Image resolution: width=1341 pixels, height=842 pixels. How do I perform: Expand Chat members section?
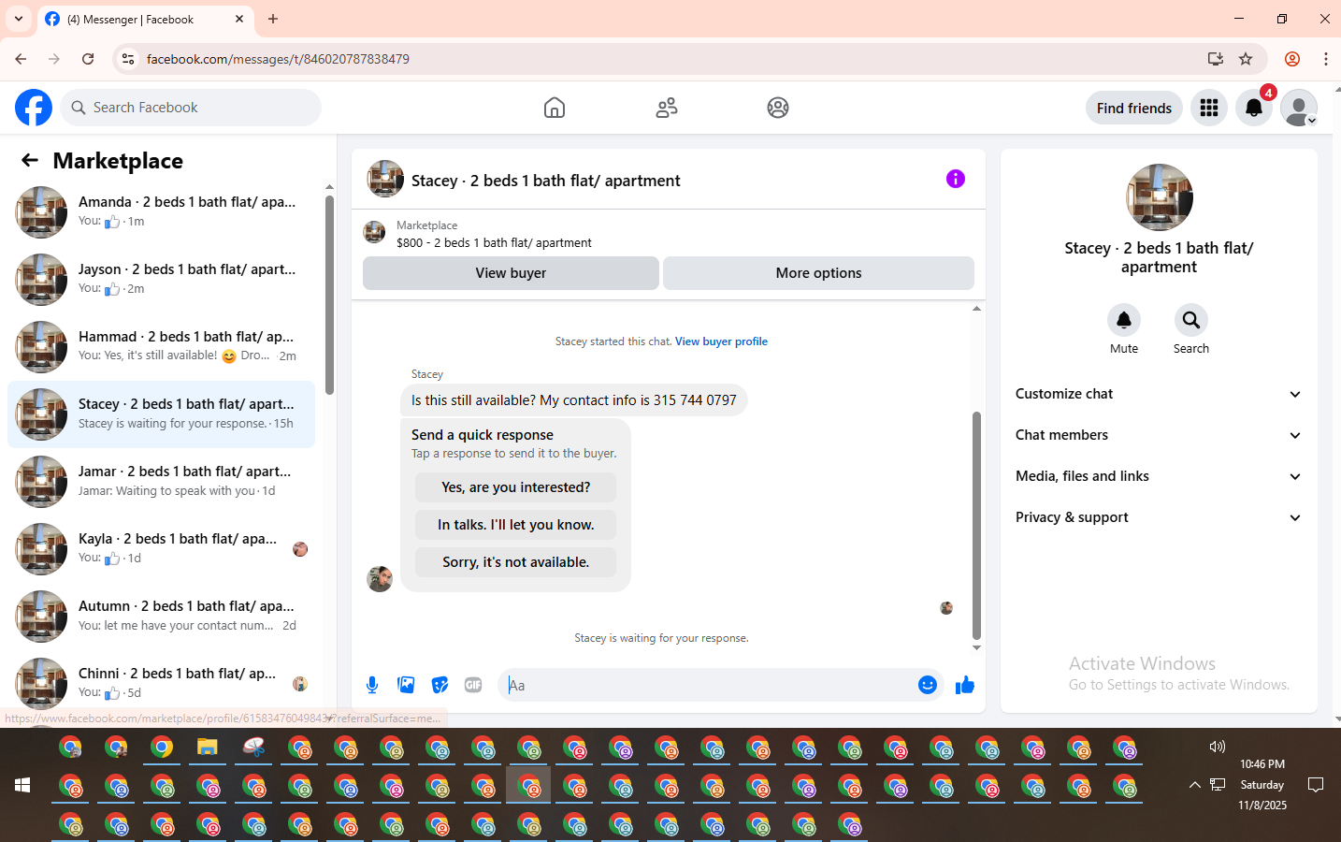click(1159, 435)
